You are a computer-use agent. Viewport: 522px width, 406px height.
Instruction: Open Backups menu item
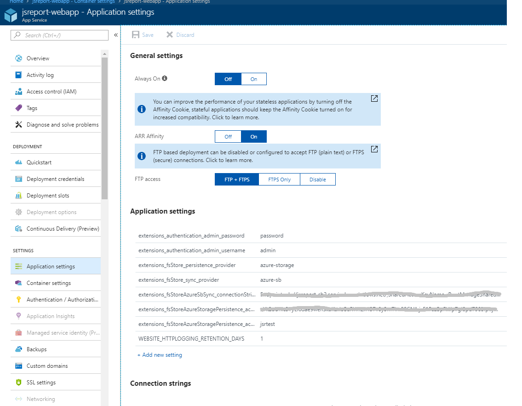pyautogui.click(x=56, y=349)
